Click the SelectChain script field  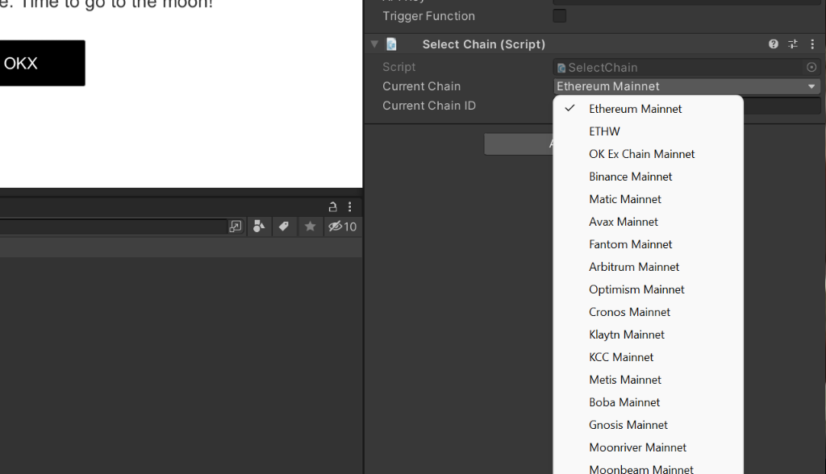(x=679, y=68)
